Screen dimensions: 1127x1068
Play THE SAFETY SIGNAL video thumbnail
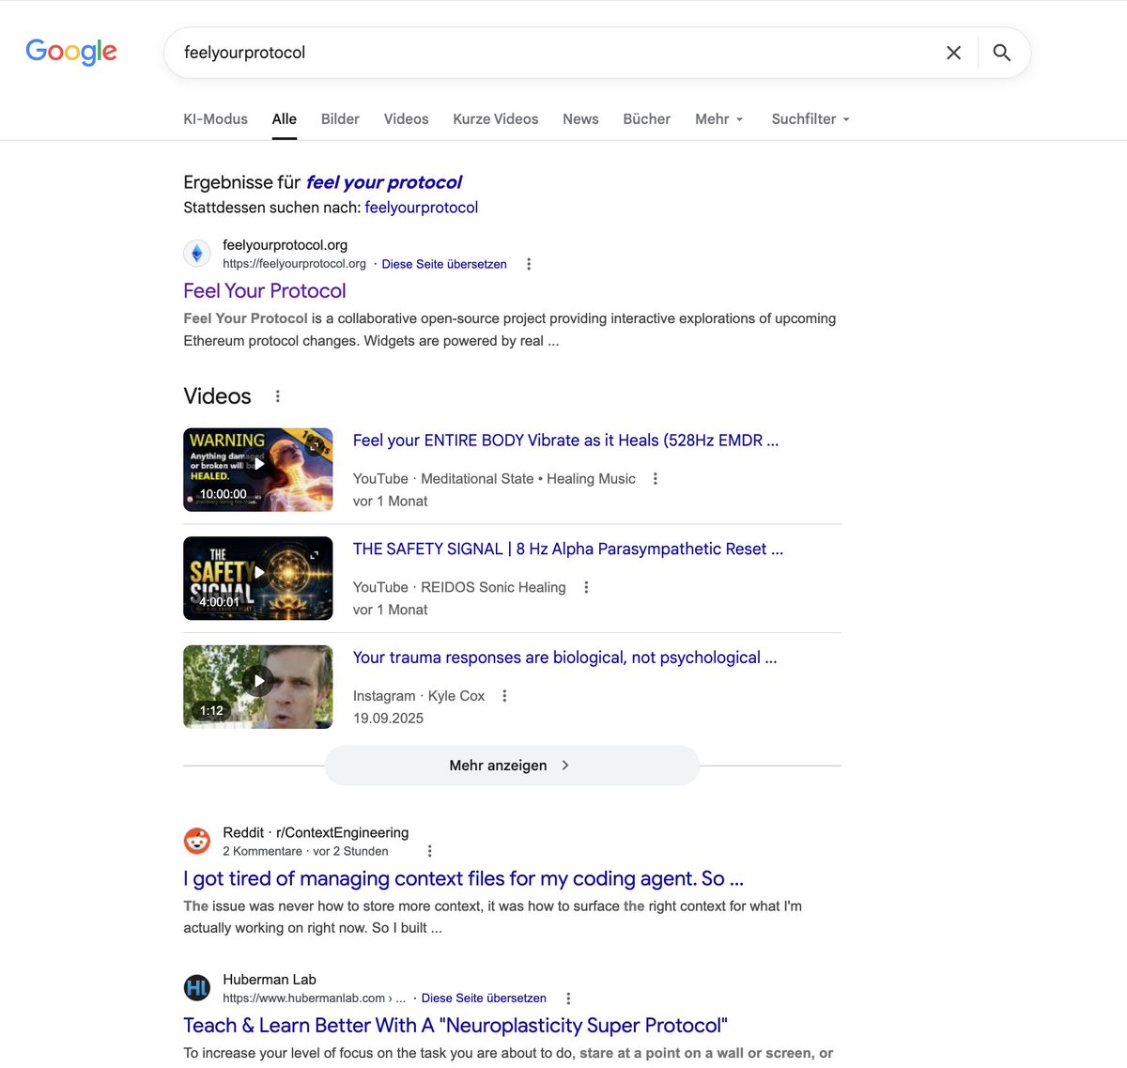coord(258,579)
